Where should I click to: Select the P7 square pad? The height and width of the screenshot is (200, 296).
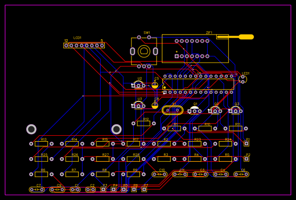click(x=144, y=189)
